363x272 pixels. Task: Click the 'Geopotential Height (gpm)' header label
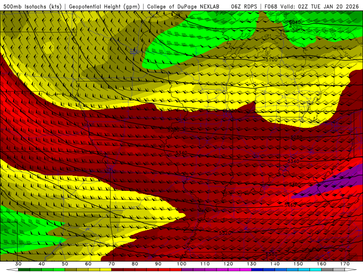(104, 6)
